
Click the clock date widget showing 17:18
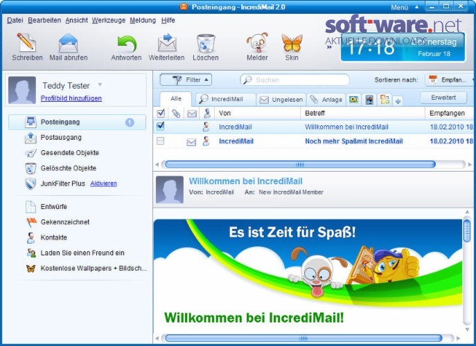click(403, 47)
